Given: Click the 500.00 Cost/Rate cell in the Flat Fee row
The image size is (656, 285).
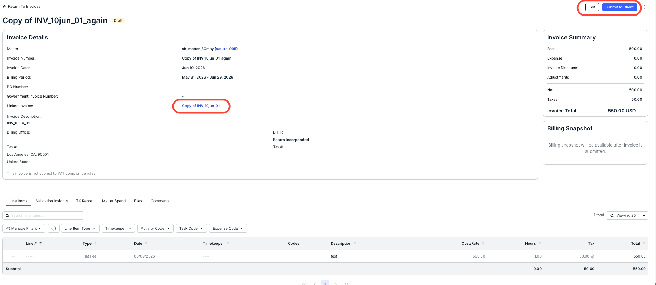Looking at the screenshot, I should click(479, 256).
